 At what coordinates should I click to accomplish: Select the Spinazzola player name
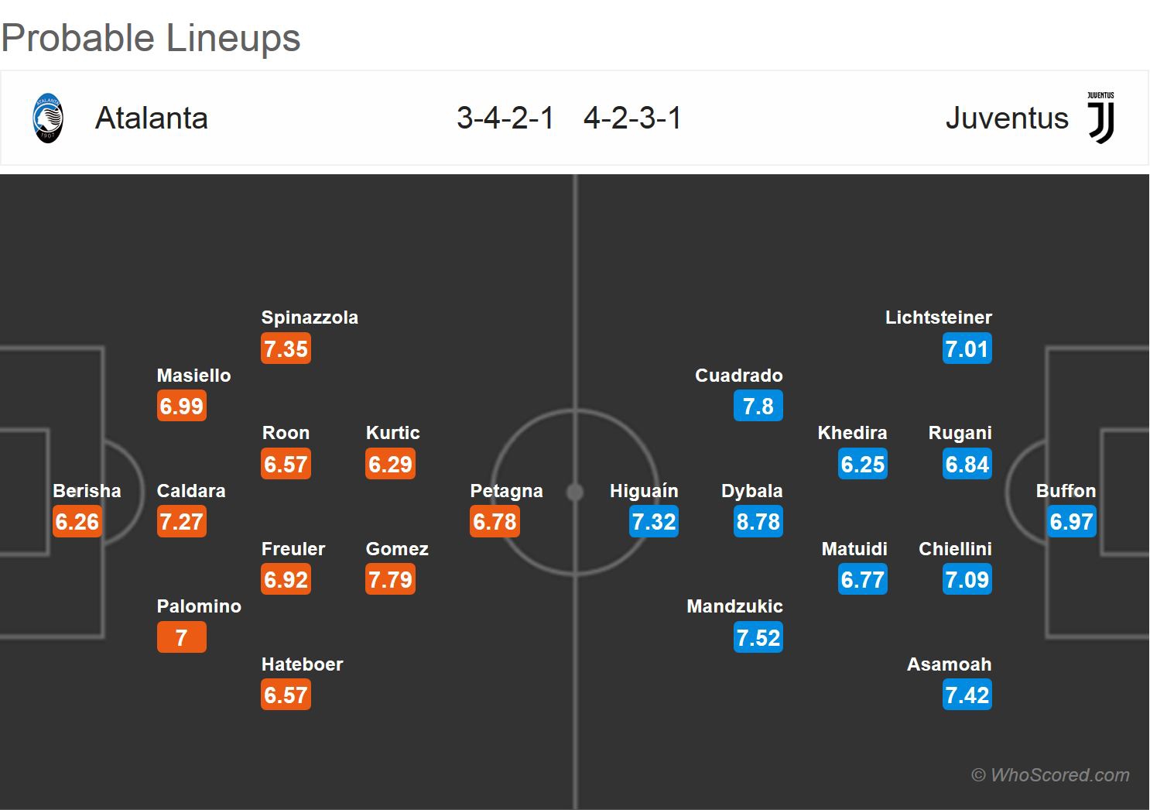[x=310, y=317]
